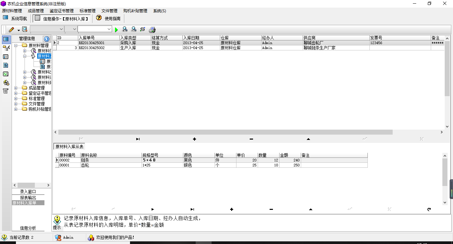This screenshot has height=244, width=453.
Task: Click the refresh S-arrow toolbar icon
Action: pyautogui.click(x=143, y=30)
